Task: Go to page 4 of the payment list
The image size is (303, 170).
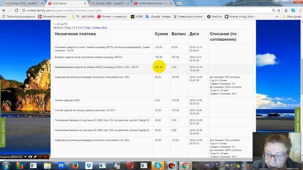Action: point(81,28)
